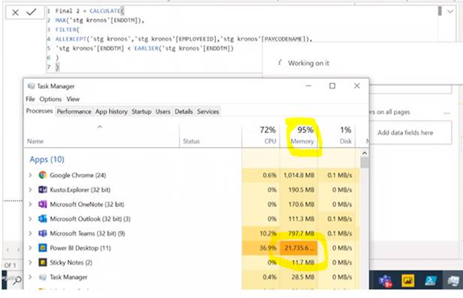
Task: Click the scroll up arrow in process list
Action: [x=364, y=153]
